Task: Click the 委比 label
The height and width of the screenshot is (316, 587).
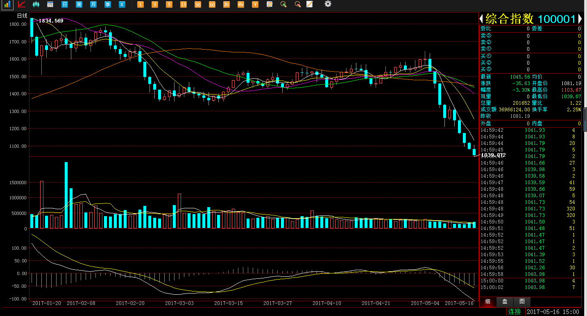Action: [486, 29]
